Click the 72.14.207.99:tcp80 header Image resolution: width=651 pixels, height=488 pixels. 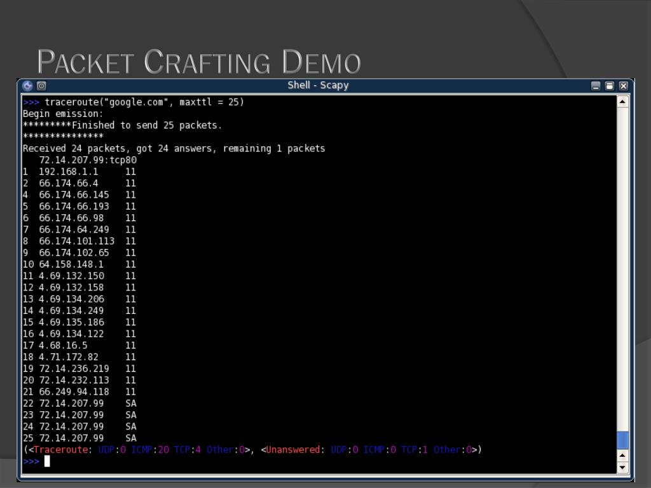click(x=88, y=160)
